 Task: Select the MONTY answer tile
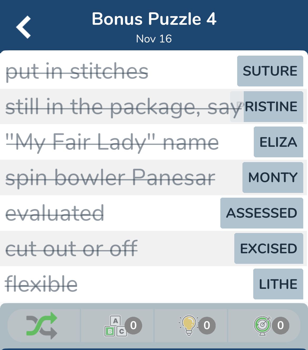tap(273, 177)
